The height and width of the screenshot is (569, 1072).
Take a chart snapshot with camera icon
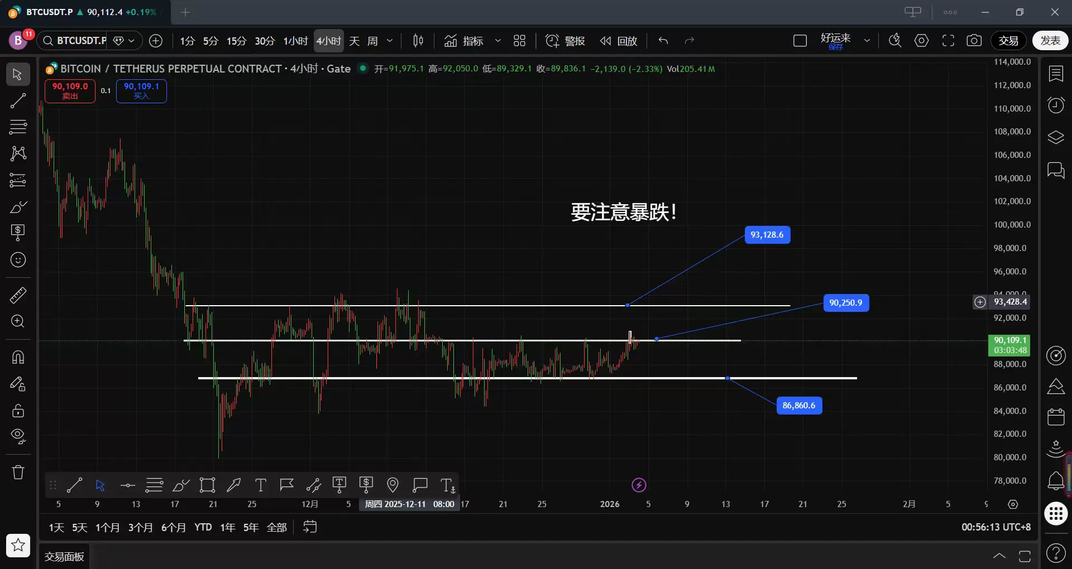pyautogui.click(x=974, y=41)
